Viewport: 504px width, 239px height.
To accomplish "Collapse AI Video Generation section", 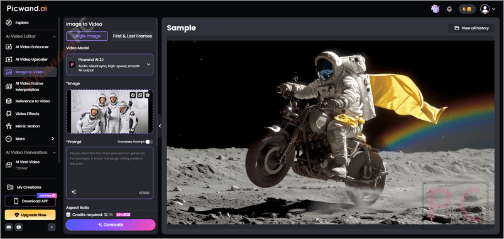I will tap(54, 152).
